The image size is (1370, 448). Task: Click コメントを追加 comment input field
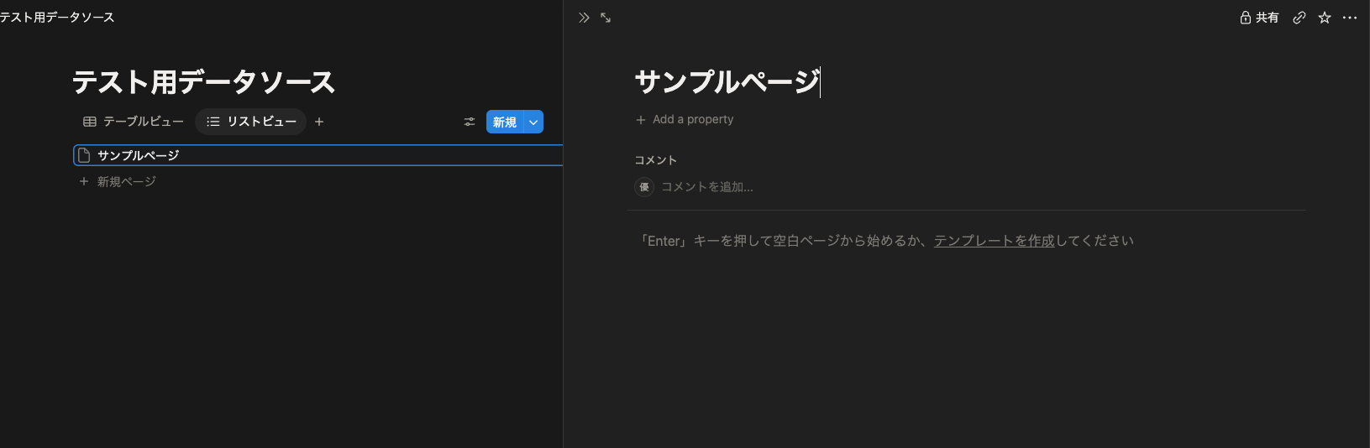coord(707,187)
